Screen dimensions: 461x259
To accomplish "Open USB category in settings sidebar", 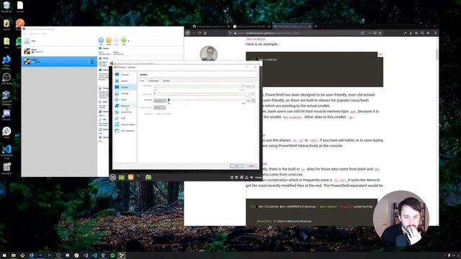I will 125,118.
